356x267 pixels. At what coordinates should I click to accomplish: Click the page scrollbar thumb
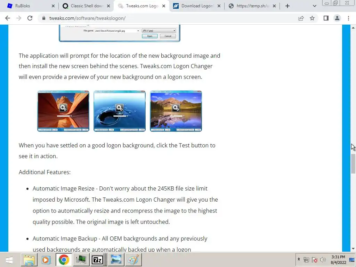click(353, 164)
